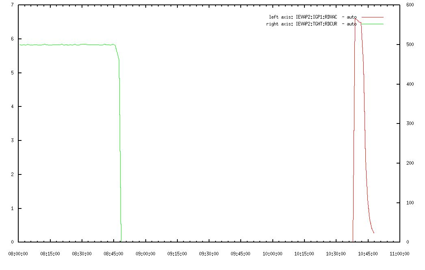This screenshot has height=270, width=425.
Task: Click the red legend line sample
Action: 373,17
